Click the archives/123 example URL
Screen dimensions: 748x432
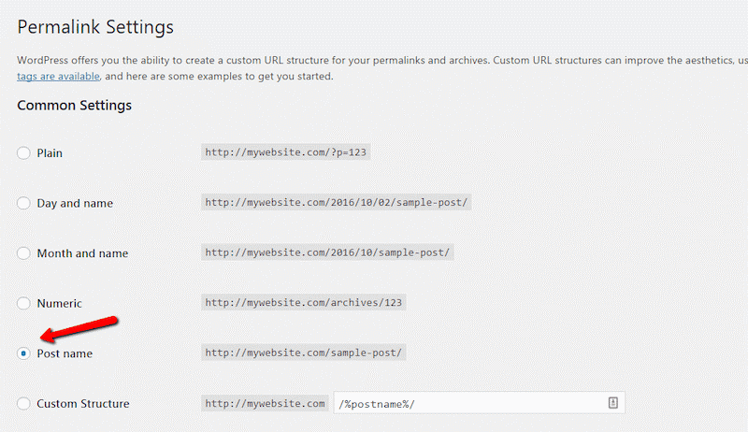(x=303, y=302)
